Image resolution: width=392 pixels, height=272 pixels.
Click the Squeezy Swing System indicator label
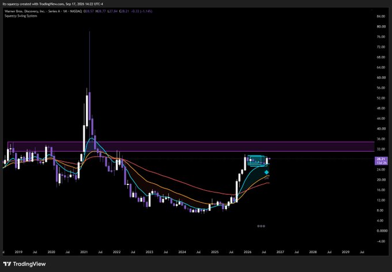coord(21,16)
